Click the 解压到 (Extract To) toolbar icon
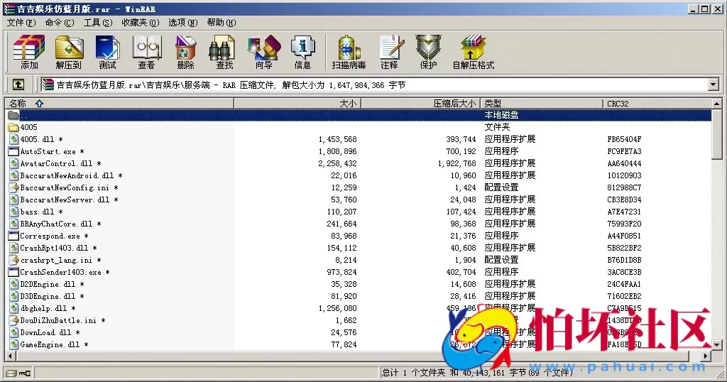The width and height of the screenshot is (727, 382). pos(69,52)
